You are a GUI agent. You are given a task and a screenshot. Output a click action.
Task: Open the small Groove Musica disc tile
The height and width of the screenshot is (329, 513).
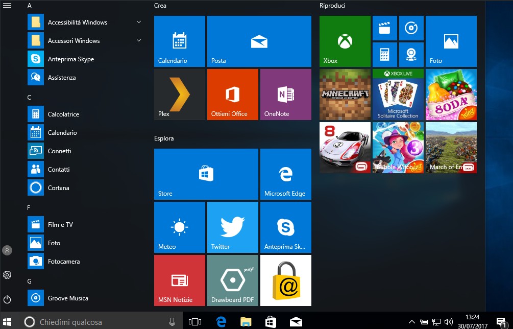[411, 28]
